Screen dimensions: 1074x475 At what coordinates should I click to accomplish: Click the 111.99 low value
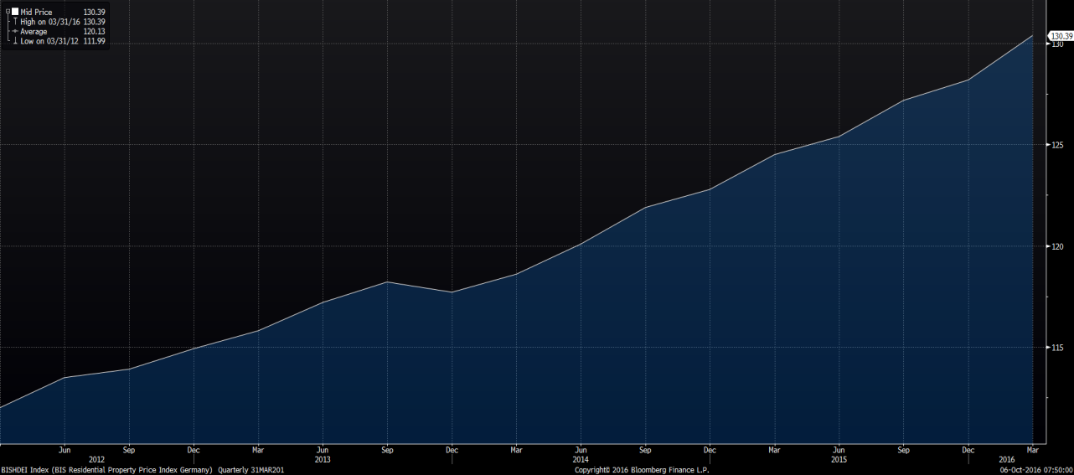click(94, 41)
